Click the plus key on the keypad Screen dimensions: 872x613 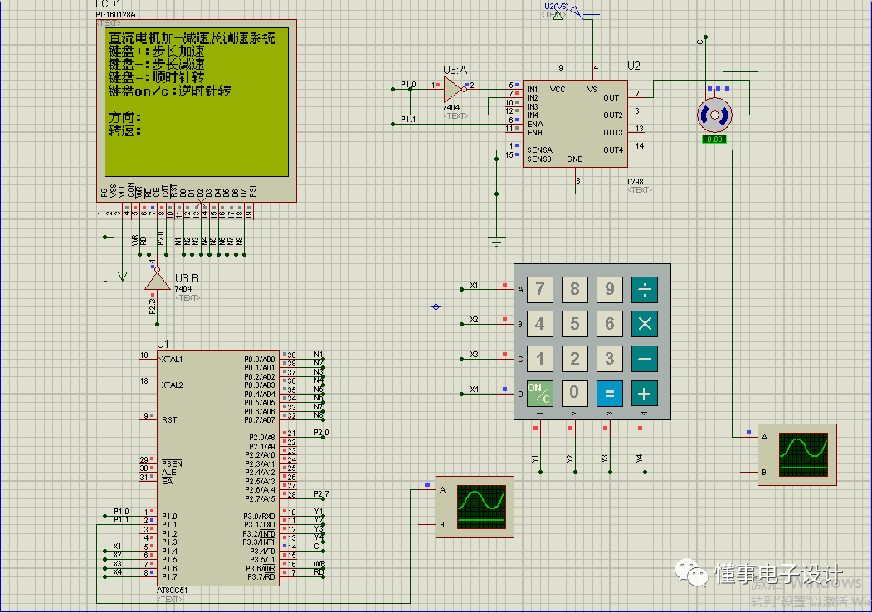pos(644,393)
